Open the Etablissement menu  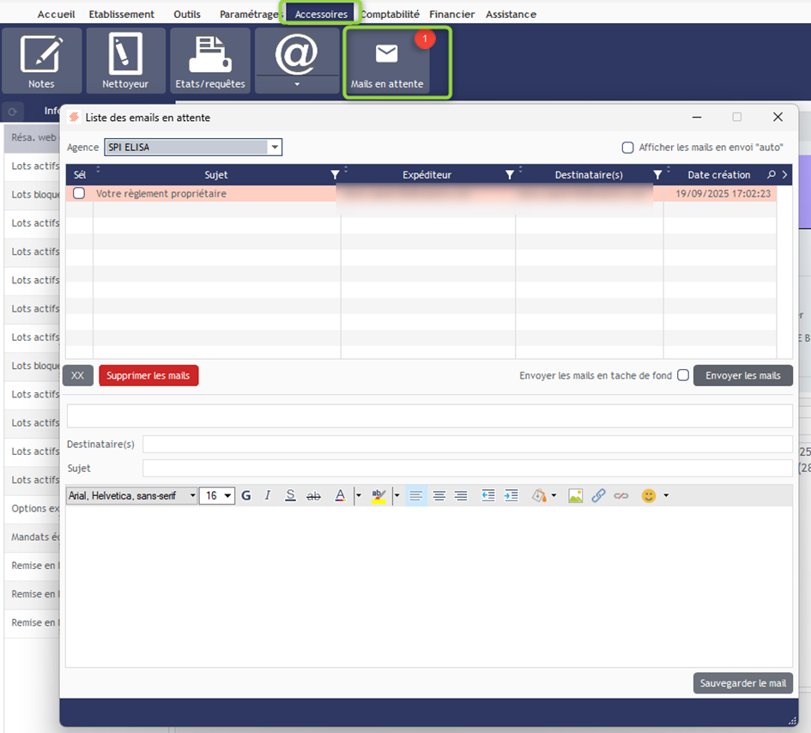pyautogui.click(x=122, y=15)
